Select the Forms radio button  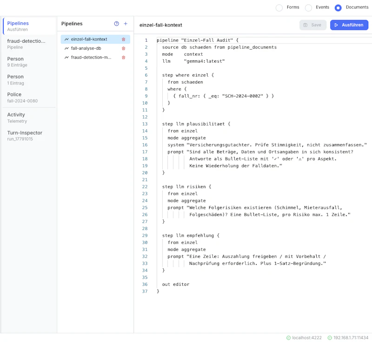[279, 8]
